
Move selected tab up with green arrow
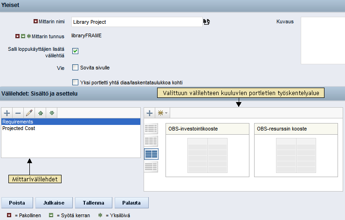[x=41, y=113]
